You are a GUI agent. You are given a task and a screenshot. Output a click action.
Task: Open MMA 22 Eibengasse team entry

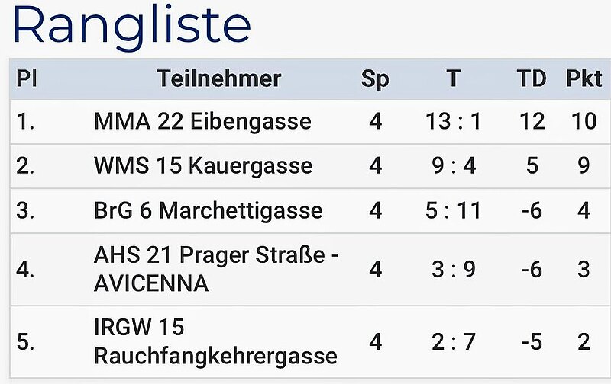pos(202,121)
